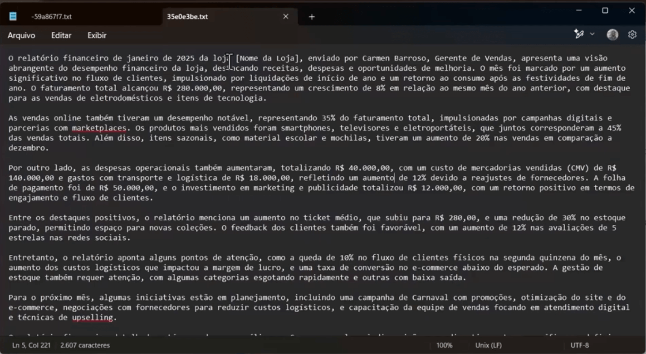The width and height of the screenshot is (646, 354).
Task: Click the AI rewrite pen icon
Action: pos(579,34)
